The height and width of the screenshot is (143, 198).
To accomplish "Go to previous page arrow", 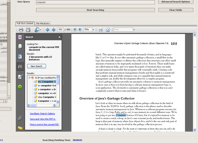I will tap(47, 30).
